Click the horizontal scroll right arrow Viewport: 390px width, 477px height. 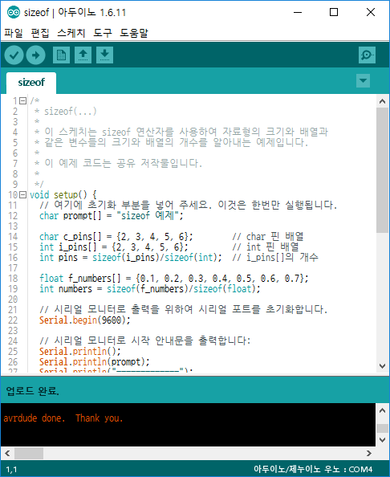[x=368, y=453]
